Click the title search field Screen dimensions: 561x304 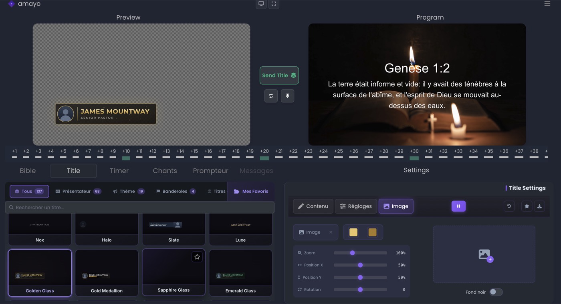pyautogui.click(x=140, y=207)
